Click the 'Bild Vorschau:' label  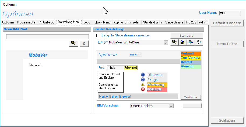(108, 105)
